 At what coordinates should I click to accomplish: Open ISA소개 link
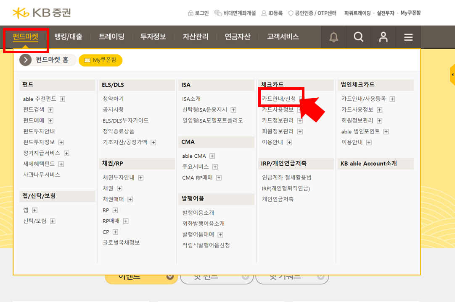191,99
